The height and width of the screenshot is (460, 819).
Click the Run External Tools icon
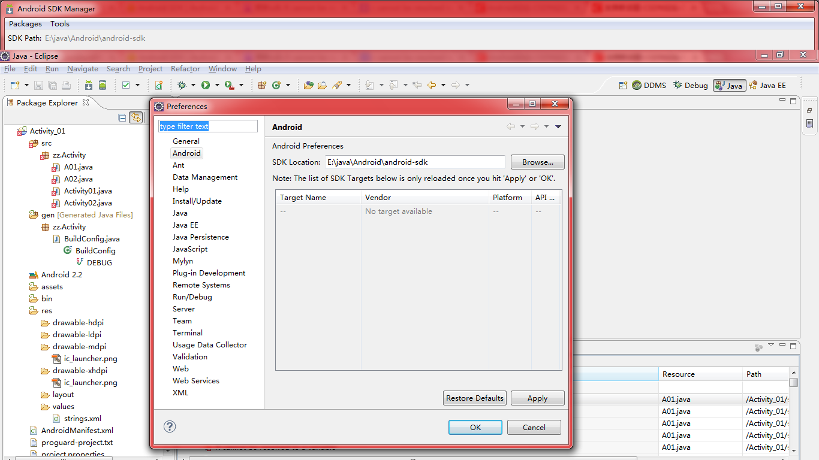click(229, 85)
